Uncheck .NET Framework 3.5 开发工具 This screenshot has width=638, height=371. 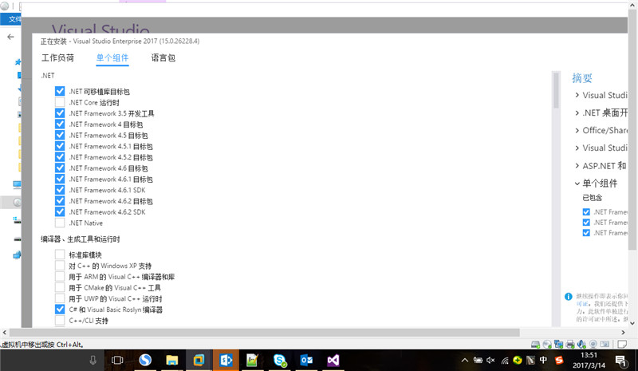(x=60, y=113)
